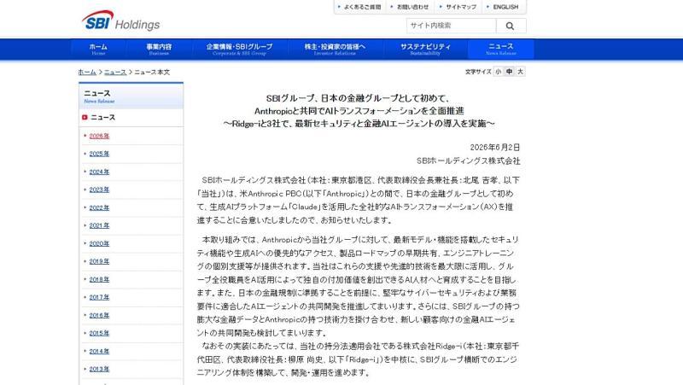This screenshot has width=683, height=385.
Task: Open 2014年 news archive
Action: (x=99, y=352)
